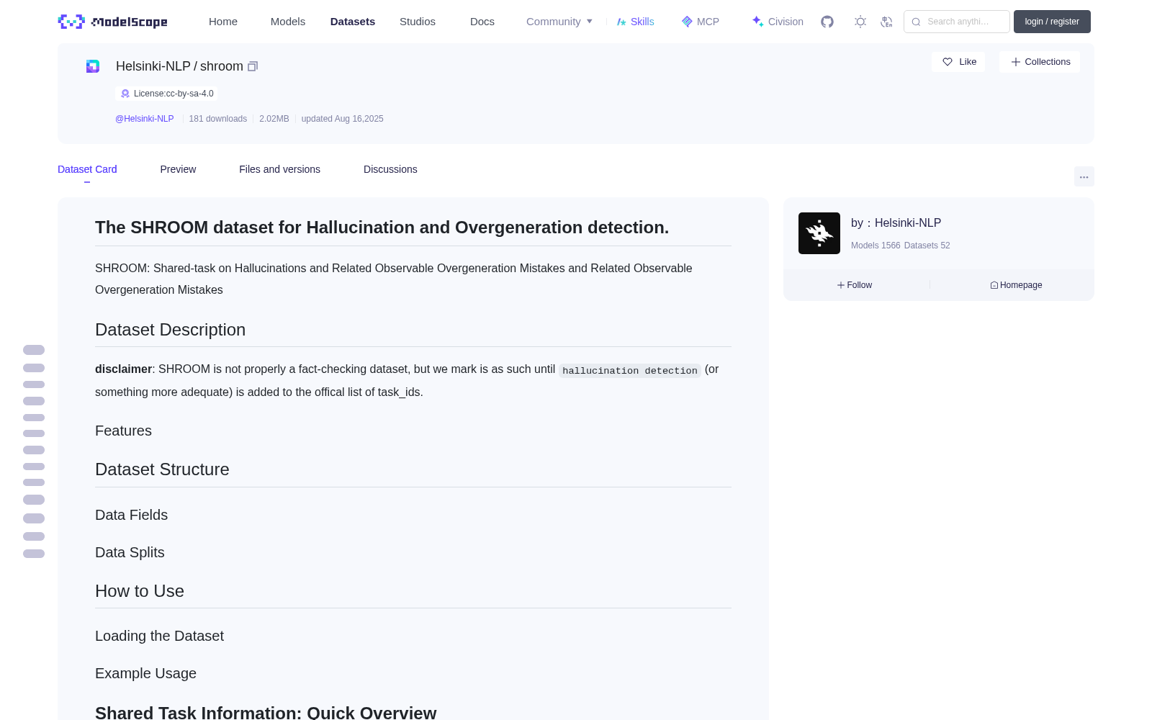Screen dimensions: 1152x720
Task: Click the dataset cube icon beside title
Action: [93, 66]
